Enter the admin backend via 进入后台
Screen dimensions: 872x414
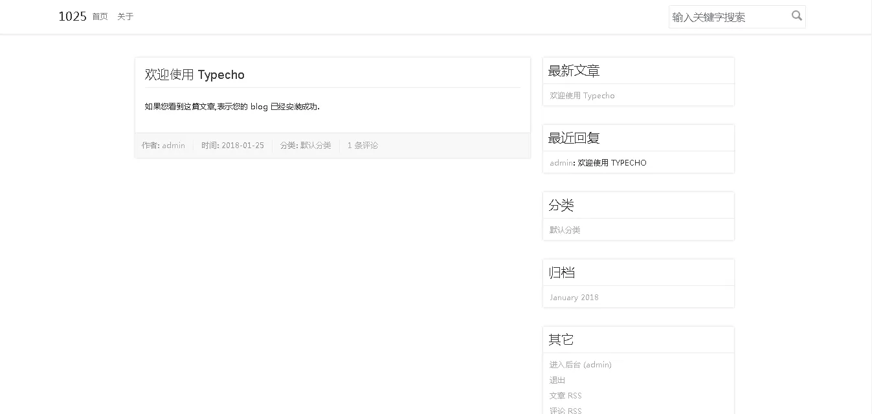(580, 365)
